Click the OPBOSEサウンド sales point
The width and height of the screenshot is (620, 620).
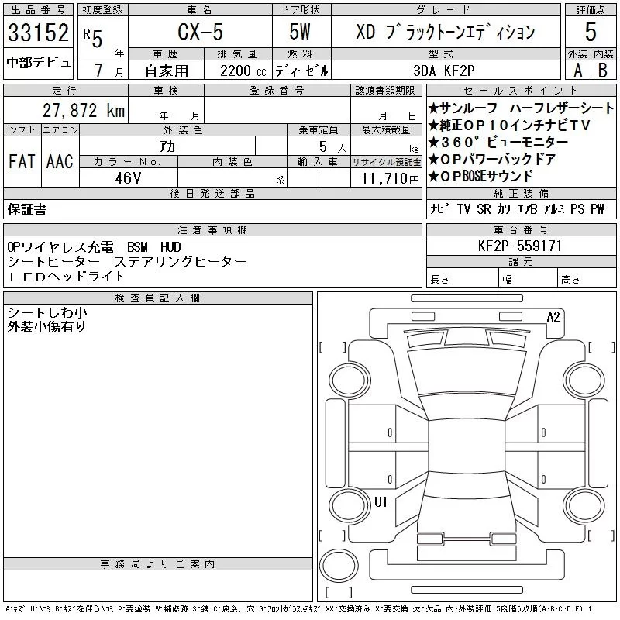click(480, 176)
